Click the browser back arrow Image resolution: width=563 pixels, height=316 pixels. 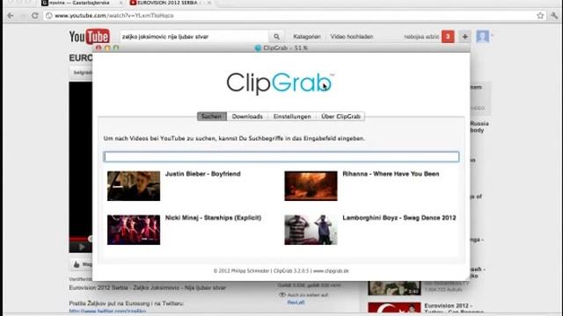(10, 16)
